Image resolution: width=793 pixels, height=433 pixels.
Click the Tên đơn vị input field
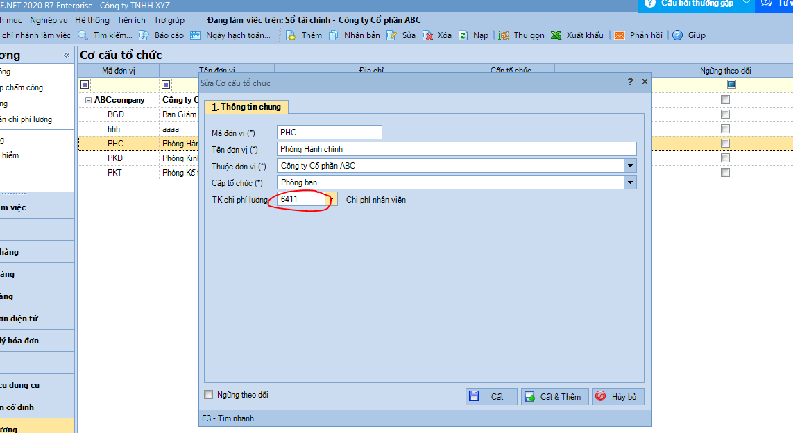tap(456, 149)
